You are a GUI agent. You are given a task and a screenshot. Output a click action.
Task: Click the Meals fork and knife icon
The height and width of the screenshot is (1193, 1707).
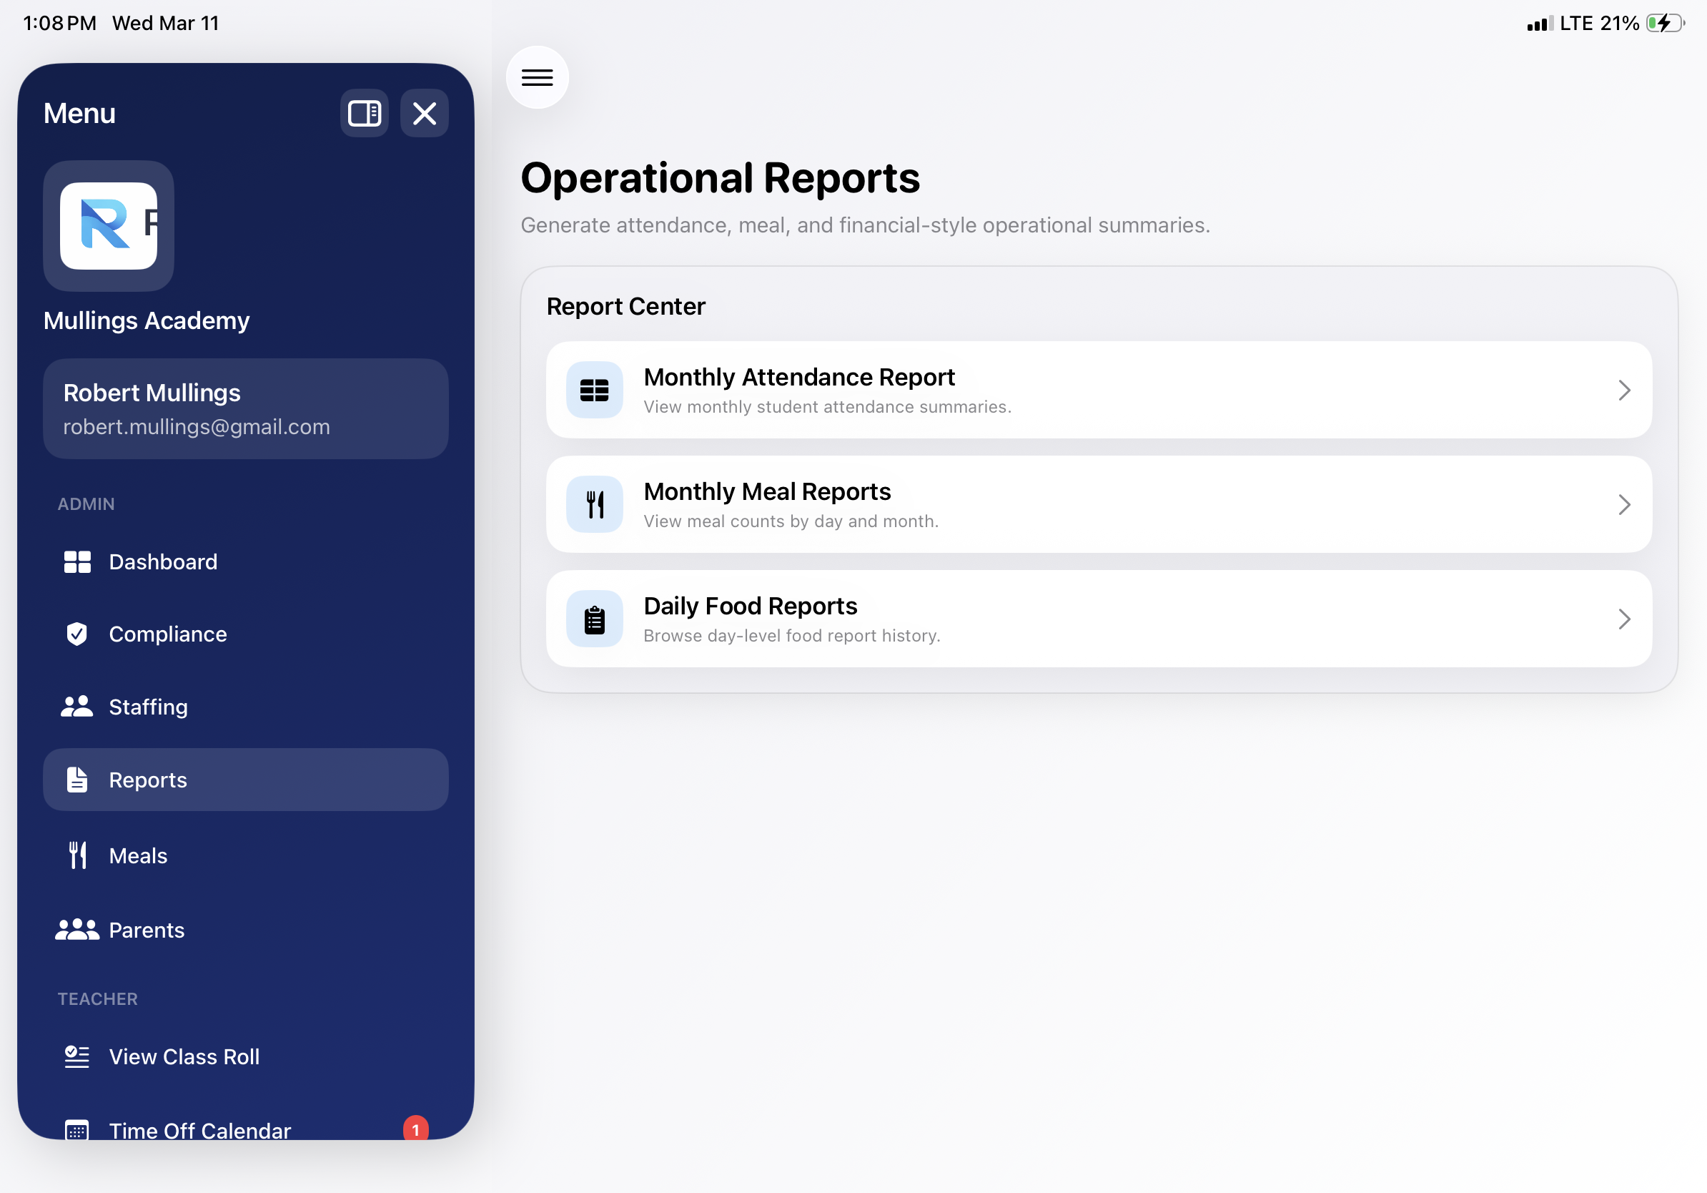point(77,856)
